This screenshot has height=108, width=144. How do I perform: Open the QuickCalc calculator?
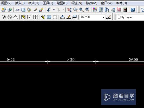(x=125, y=10)
